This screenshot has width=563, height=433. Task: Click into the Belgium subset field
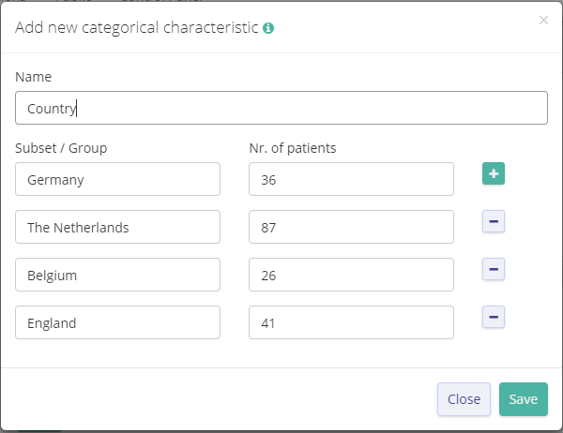click(x=118, y=275)
